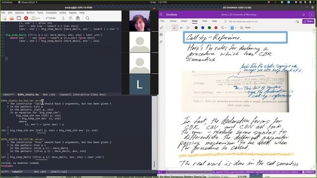
Task: Open the Signals menu in Emacs
Action: pos(73,13)
